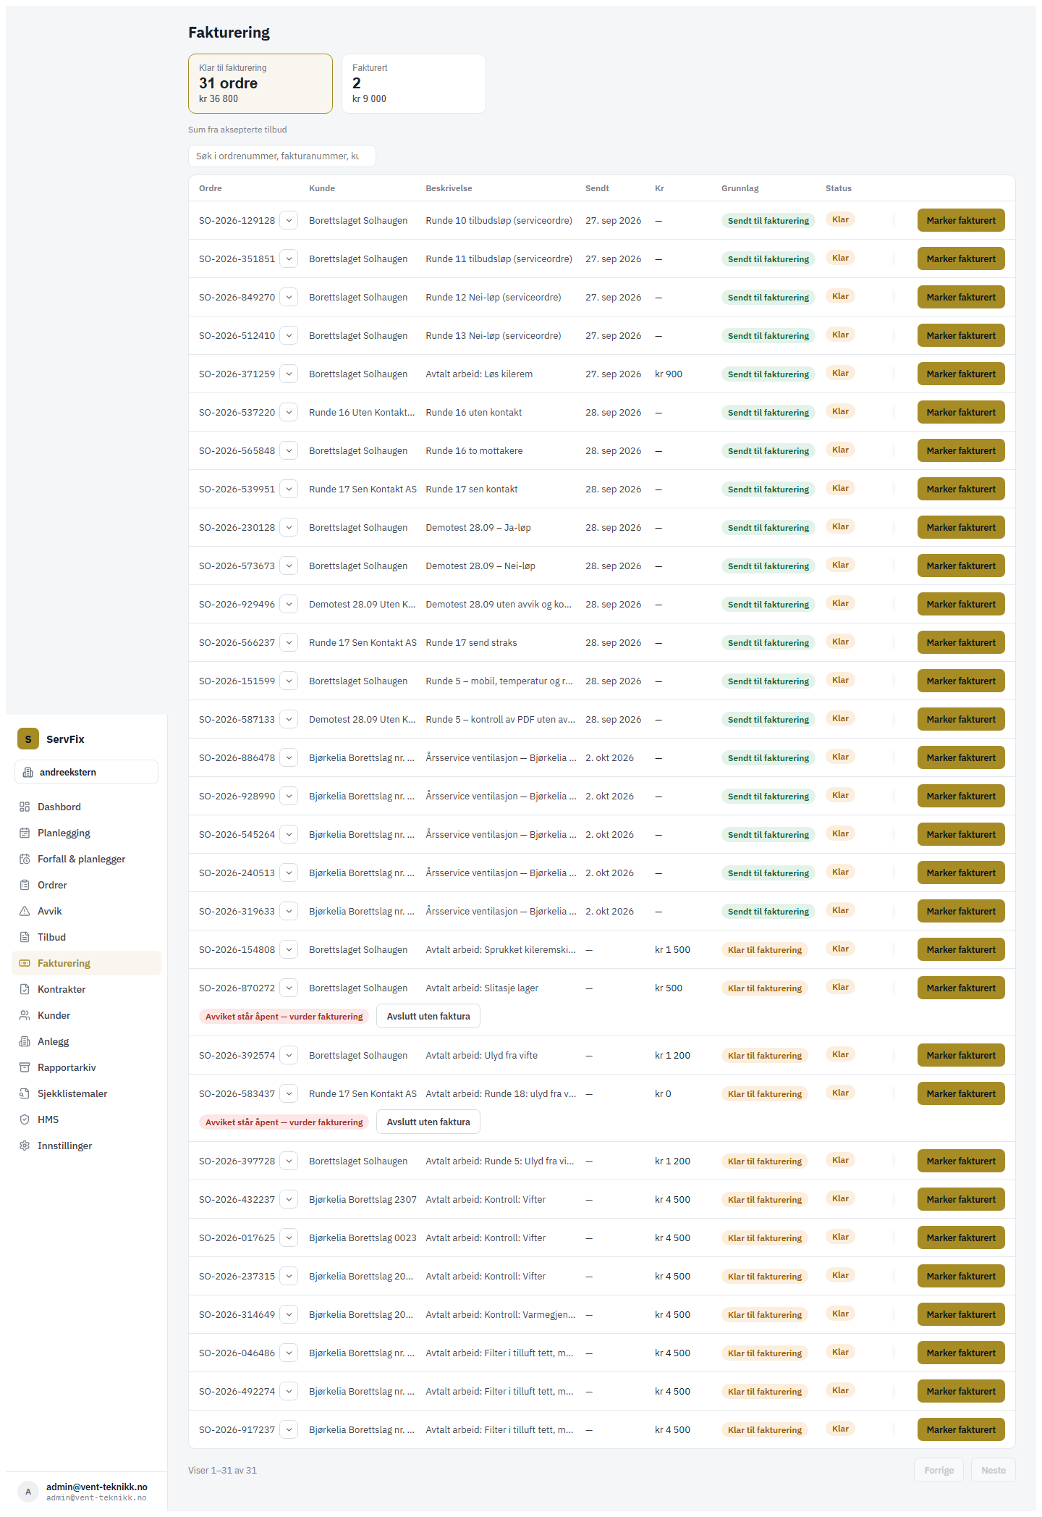Click Klar til fakturering badge on SO-2026-392574
1042x1517 pixels.
765,1055
